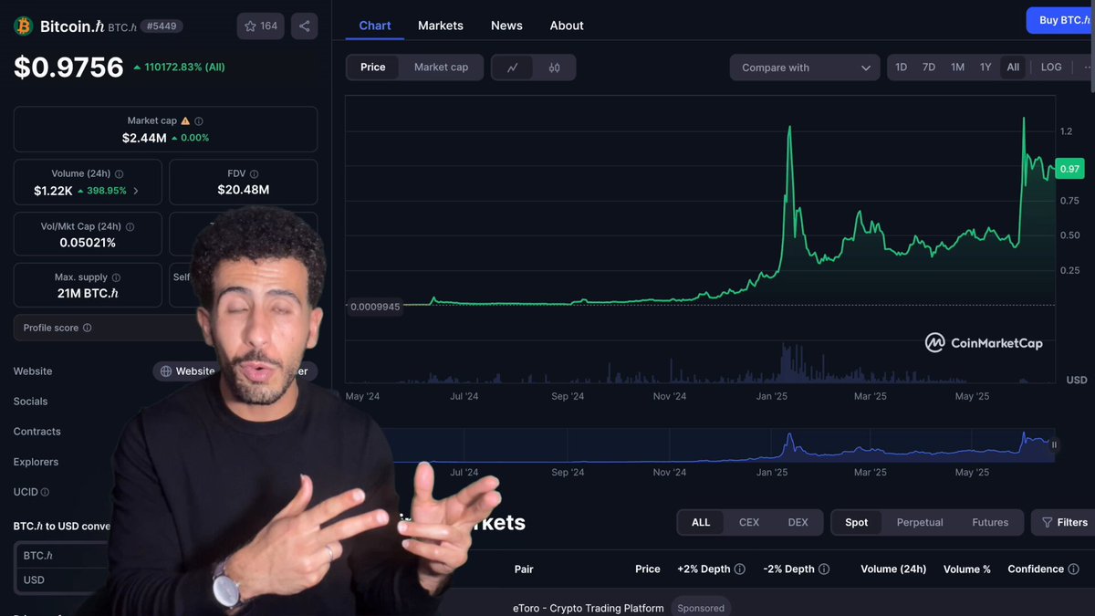Viewport: 1095px width, 616px height.
Task: Set chart range to 7D
Action: point(929,68)
